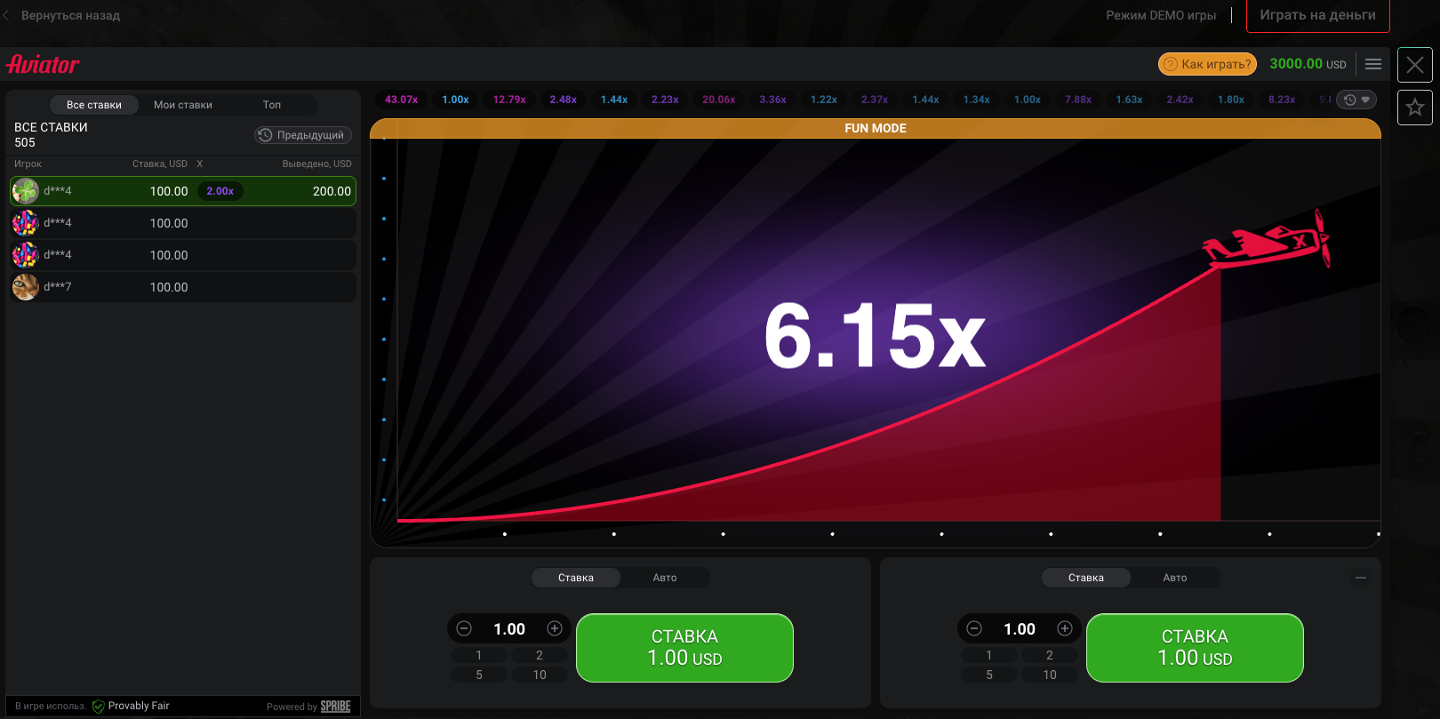Click the favorite star icon

1414,108
